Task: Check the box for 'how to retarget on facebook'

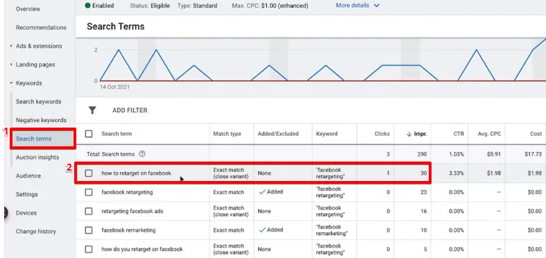Action: 89,173
